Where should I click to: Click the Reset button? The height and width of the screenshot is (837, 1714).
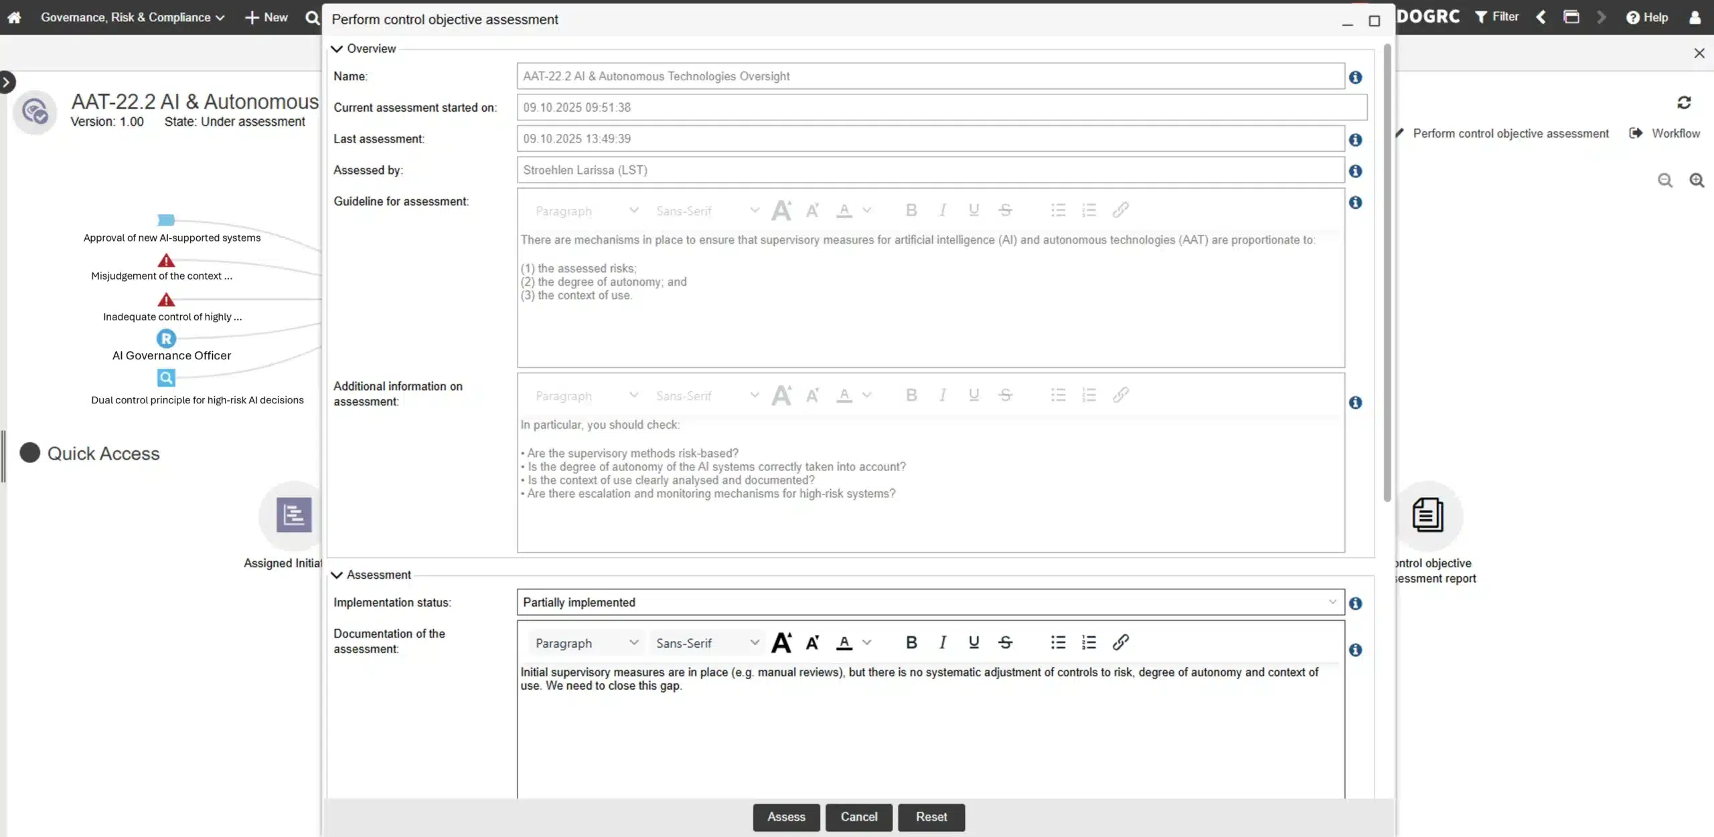931,817
